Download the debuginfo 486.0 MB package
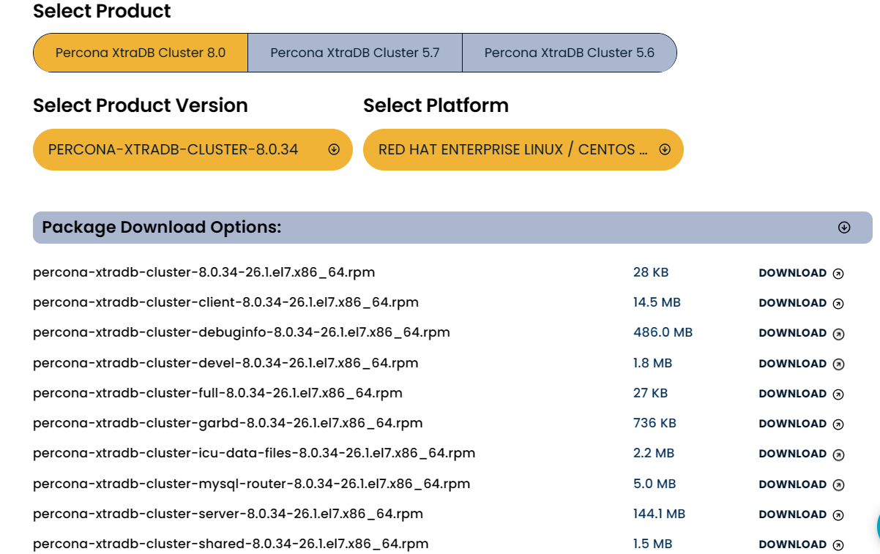The image size is (880, 554). pos(793,333)
